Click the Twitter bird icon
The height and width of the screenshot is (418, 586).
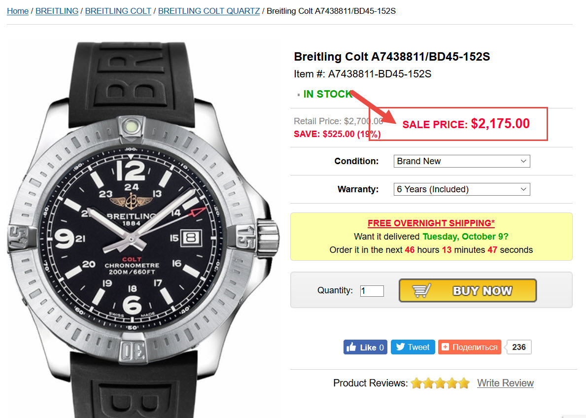pos(400,347)
